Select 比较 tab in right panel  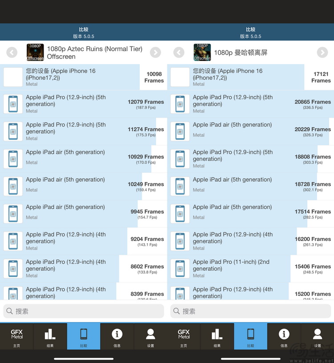pyautogui.click(x=250, y=337)
